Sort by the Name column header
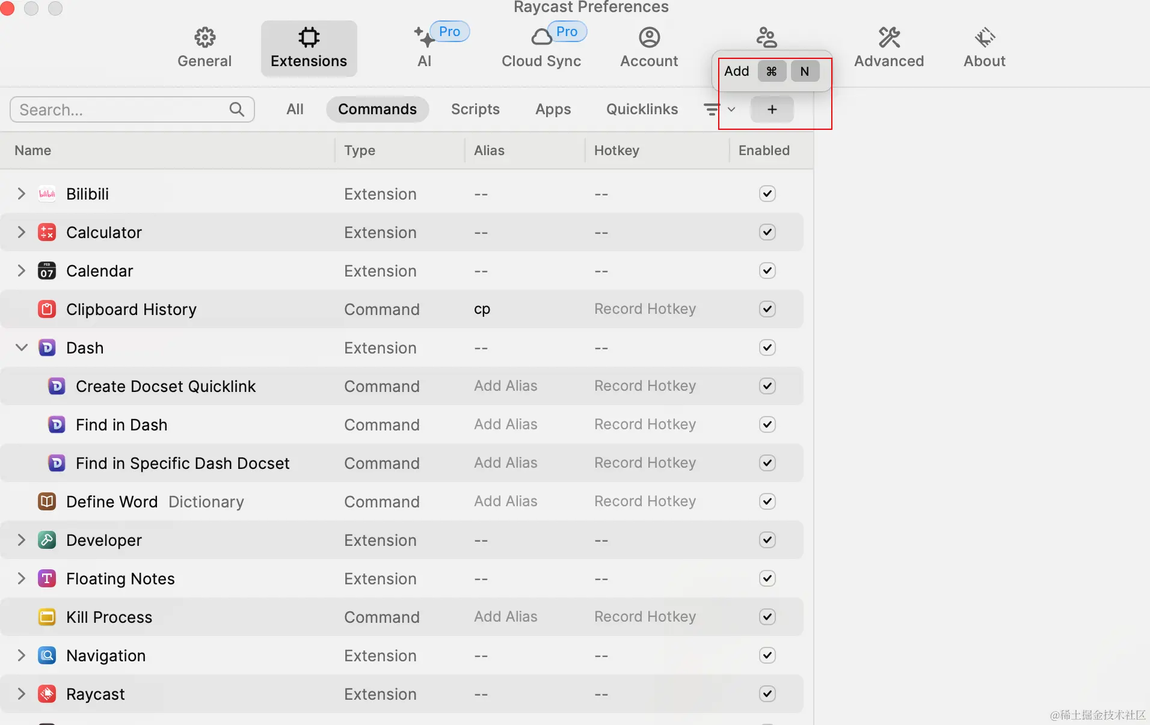 coord(33,150)
